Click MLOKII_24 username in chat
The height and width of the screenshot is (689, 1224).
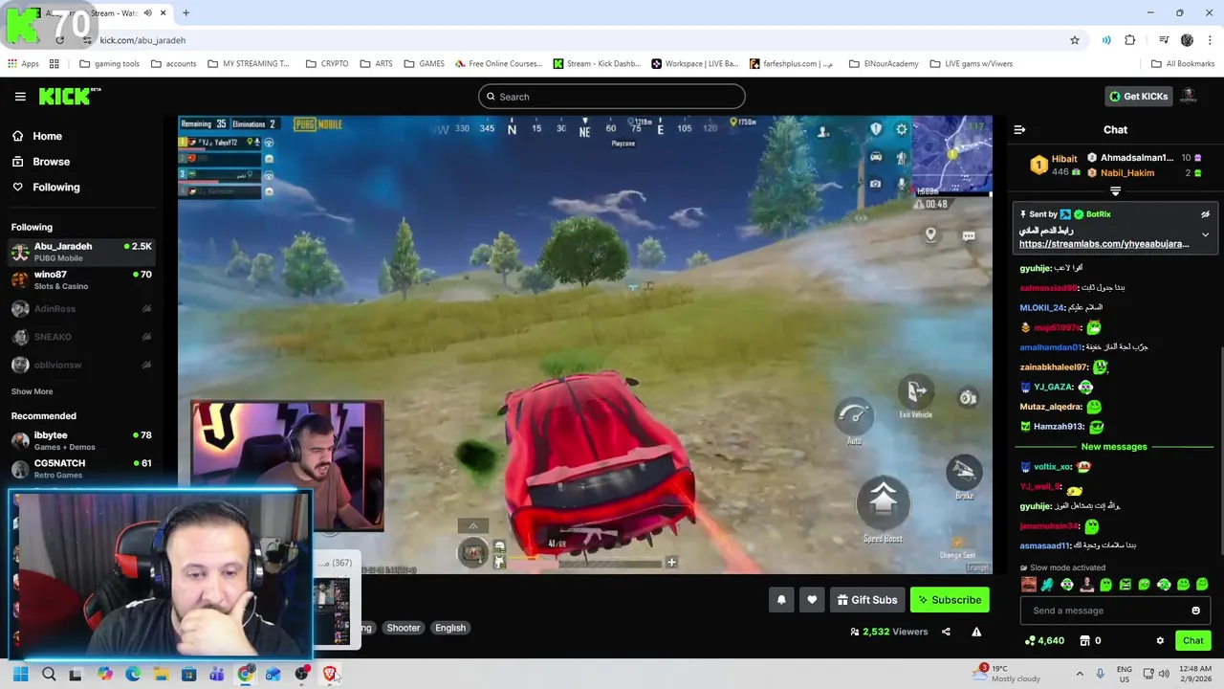point(1041,308)
